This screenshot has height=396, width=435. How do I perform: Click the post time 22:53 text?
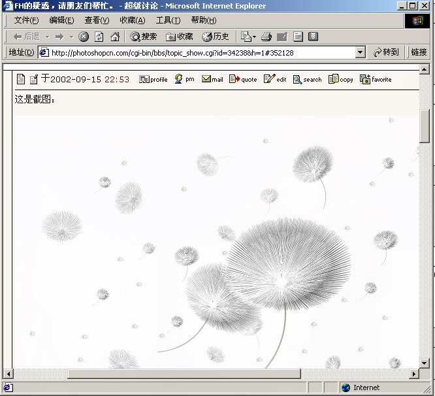(117, 80)
